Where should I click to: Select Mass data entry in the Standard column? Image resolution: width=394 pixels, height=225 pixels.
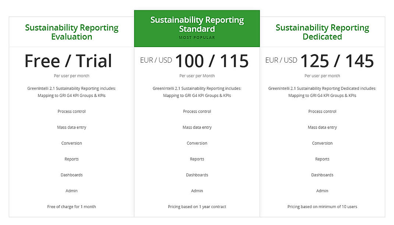197,127
